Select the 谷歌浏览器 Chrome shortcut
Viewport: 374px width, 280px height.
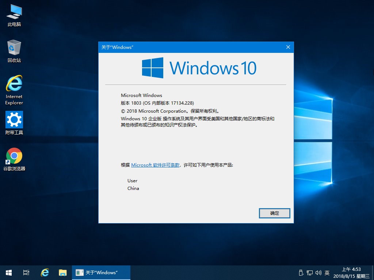(14, 159)
